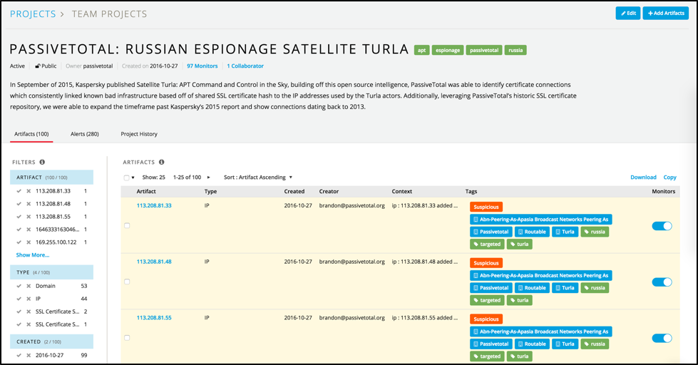698x365 pixels.
Task: Include filter checkmark for 2016-10-27 created date
Action: [x=19, y=355]
